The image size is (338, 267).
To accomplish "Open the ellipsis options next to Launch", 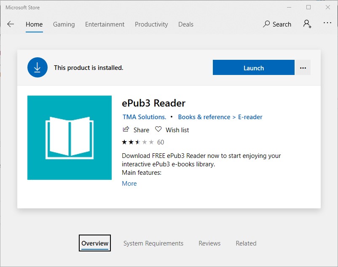I will (x=303, y=68).
